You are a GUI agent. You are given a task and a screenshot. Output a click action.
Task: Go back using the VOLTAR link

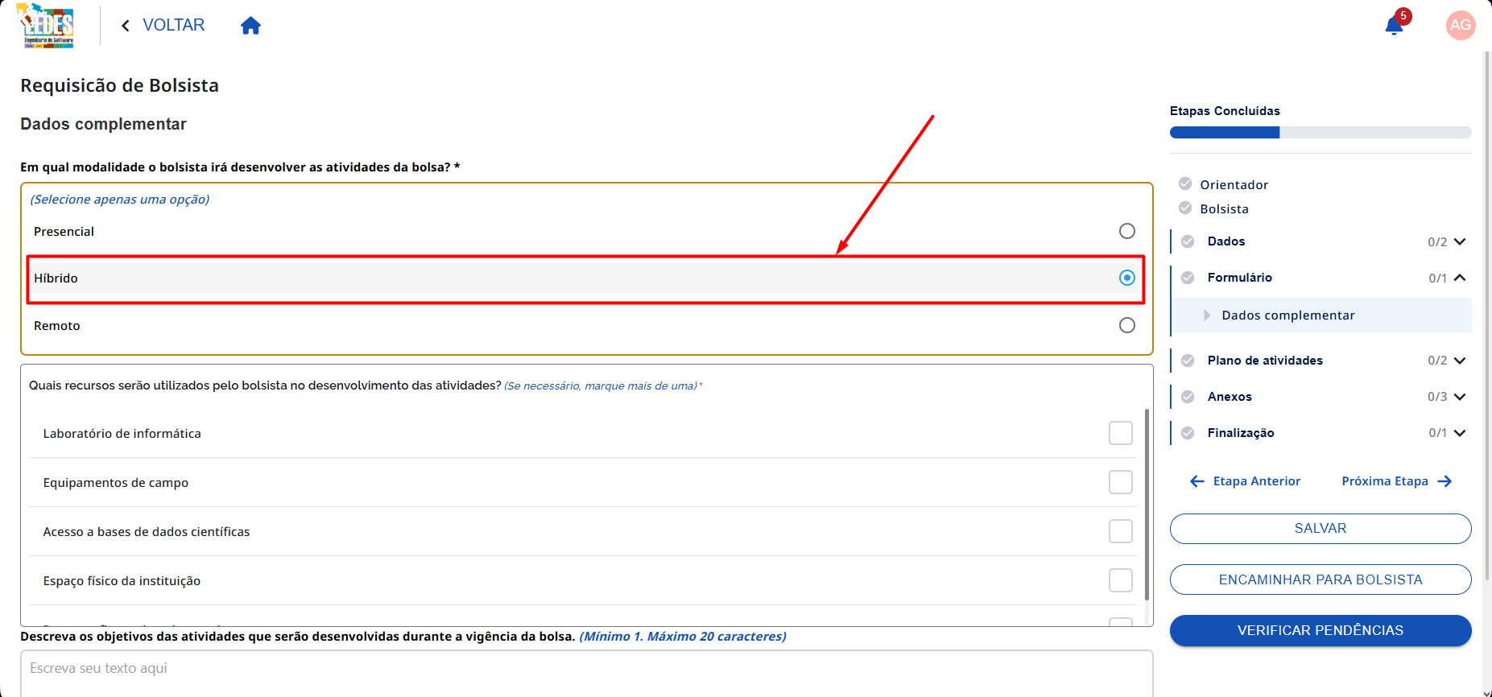[x=163, y=25]
